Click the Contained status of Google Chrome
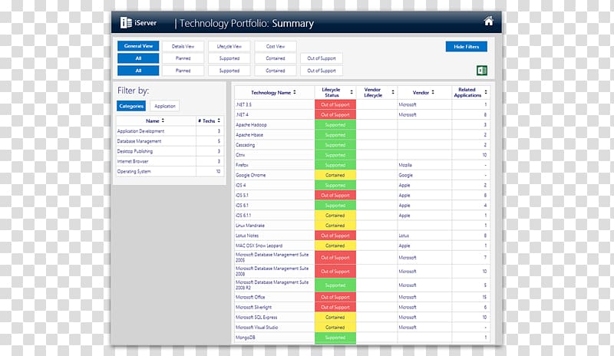Image resolution: width=614 pixels, height=356 pixels. point(335,175)
